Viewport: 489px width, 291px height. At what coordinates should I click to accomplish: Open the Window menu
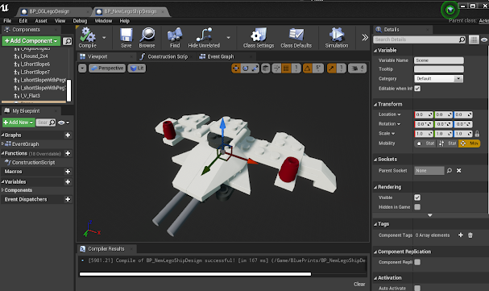pyautogui.click(x=103, y=21)
